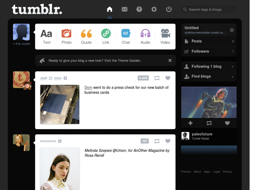Open the Posts section in sidebar
The image size is (253, 190).
tap(209, 41)
